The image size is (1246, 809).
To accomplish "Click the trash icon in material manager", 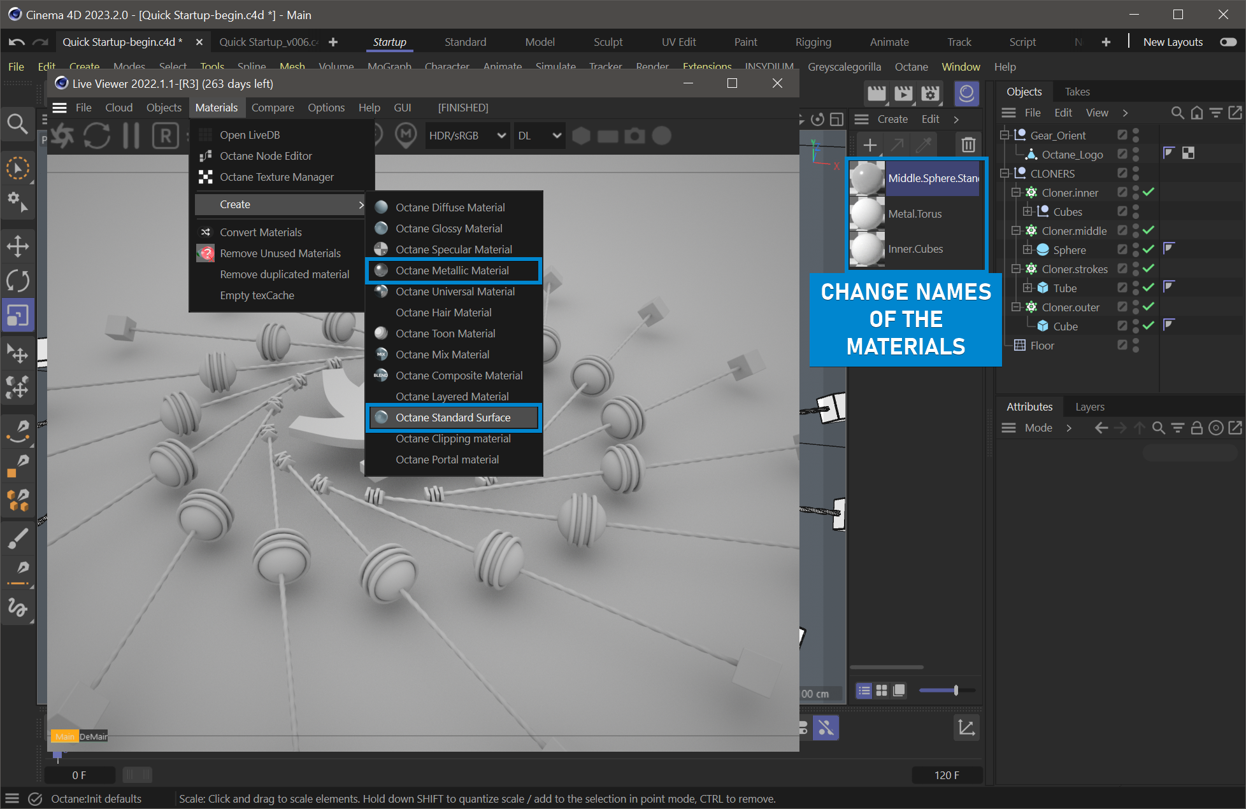I will (x=968, y=144).
